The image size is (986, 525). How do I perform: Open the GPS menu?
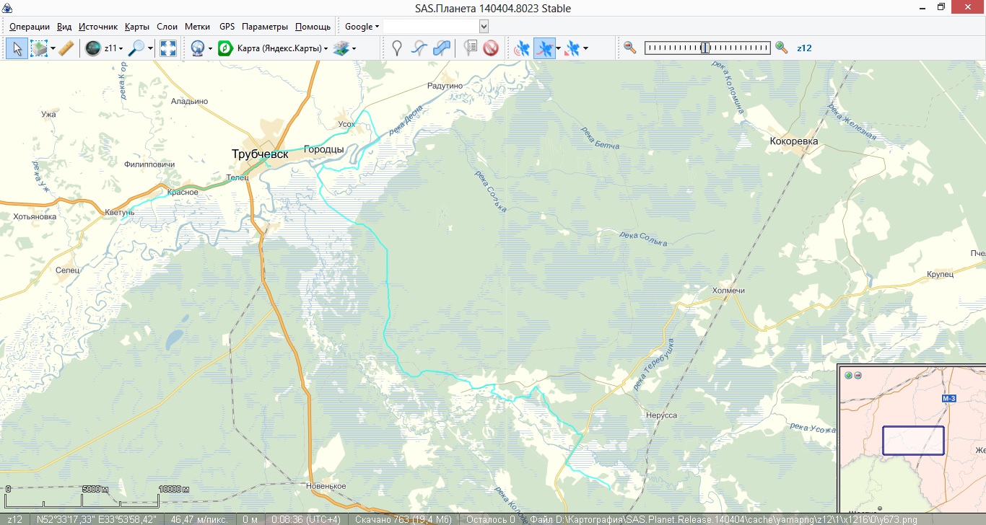227,27
